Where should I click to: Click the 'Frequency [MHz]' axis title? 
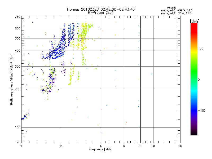100,149
